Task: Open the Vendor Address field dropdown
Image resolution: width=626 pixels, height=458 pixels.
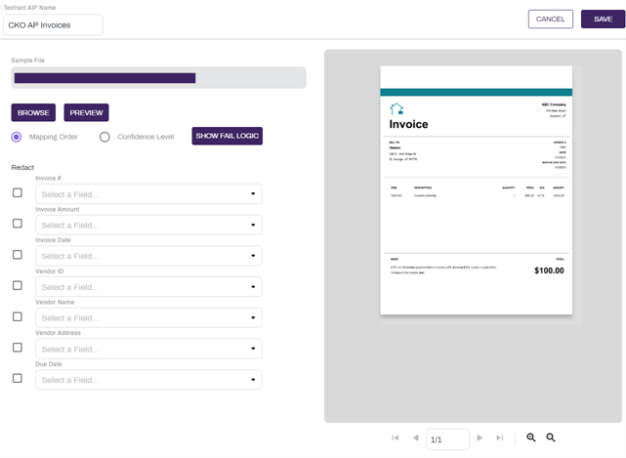Action: pos(148,349)
